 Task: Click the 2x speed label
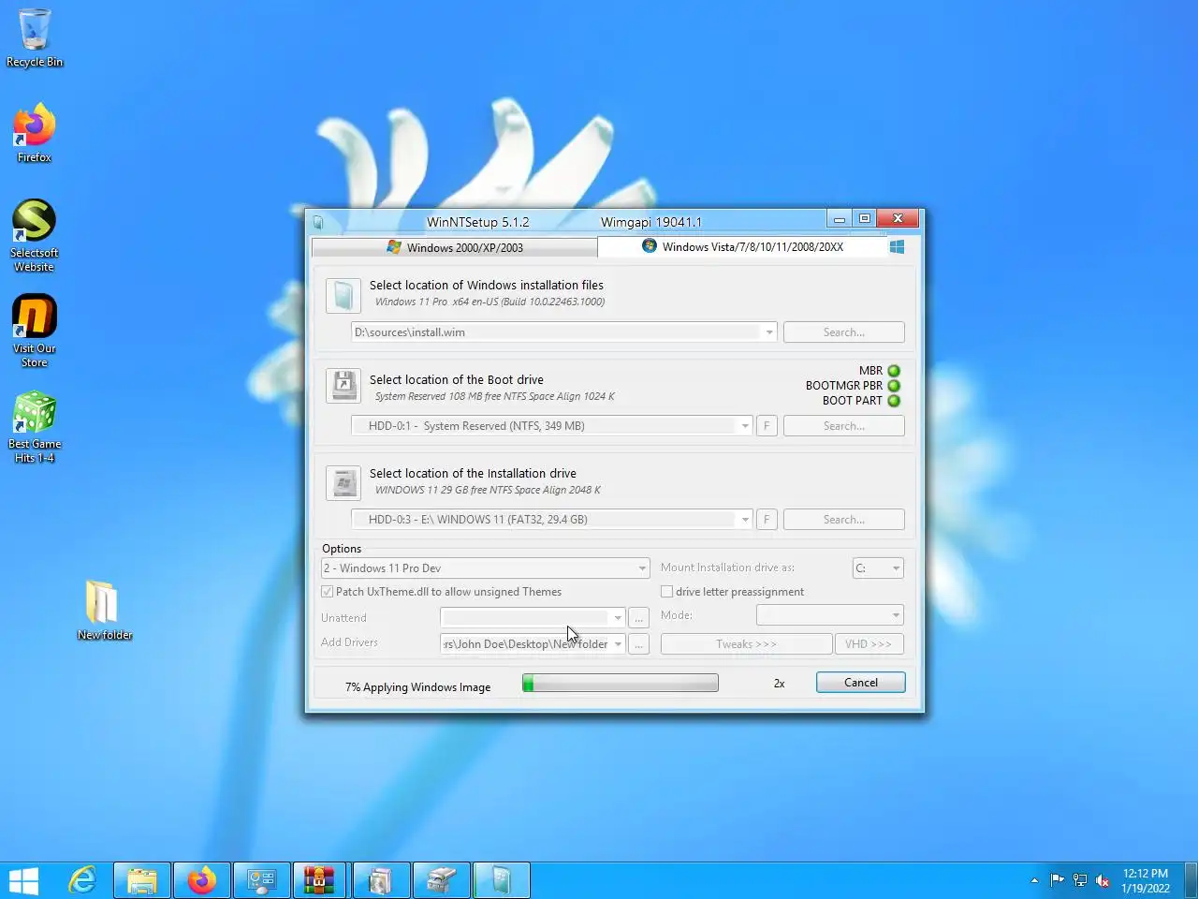pos(779,684)
